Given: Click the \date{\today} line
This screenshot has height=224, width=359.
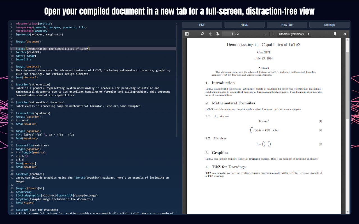Looking at the screenshot, I should (26, 56).
